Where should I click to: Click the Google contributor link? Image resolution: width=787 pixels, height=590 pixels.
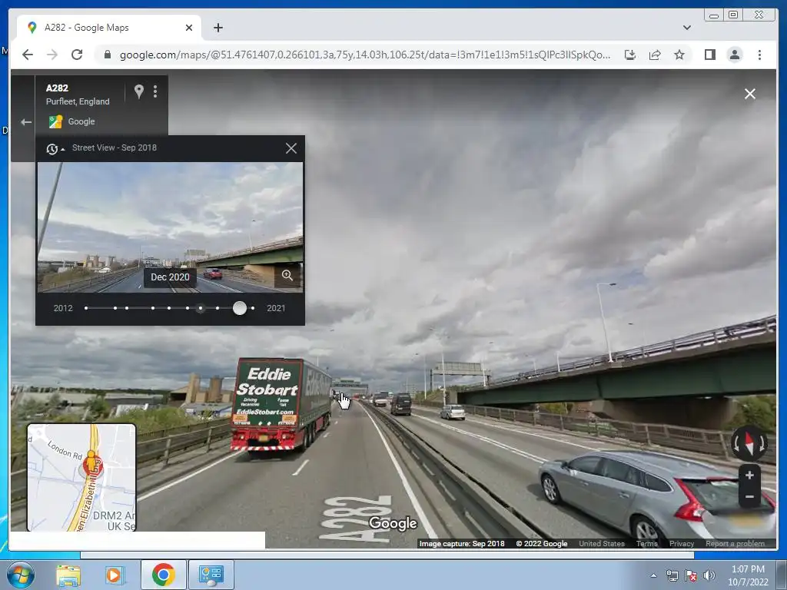pyautogui.click(x=81, y=121)
